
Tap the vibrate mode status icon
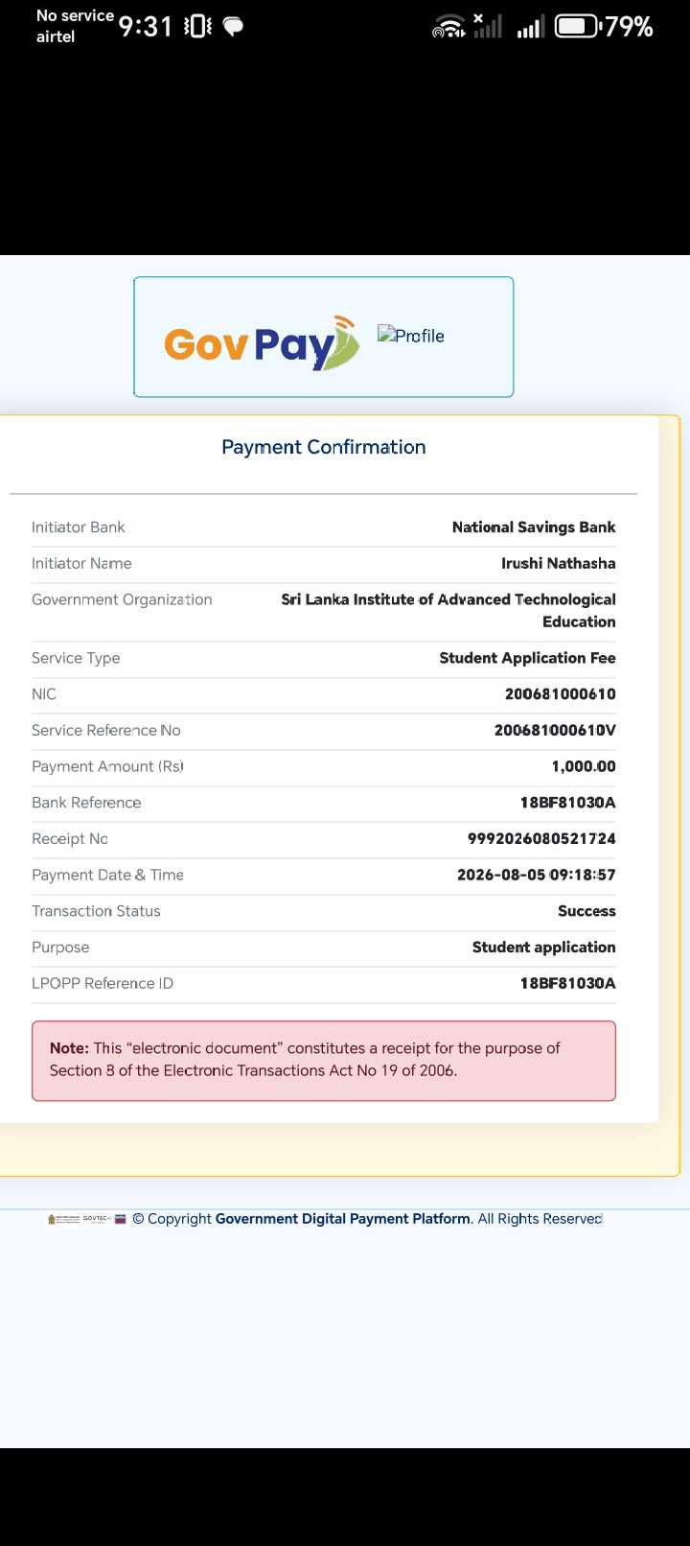(x=197, y=27)
